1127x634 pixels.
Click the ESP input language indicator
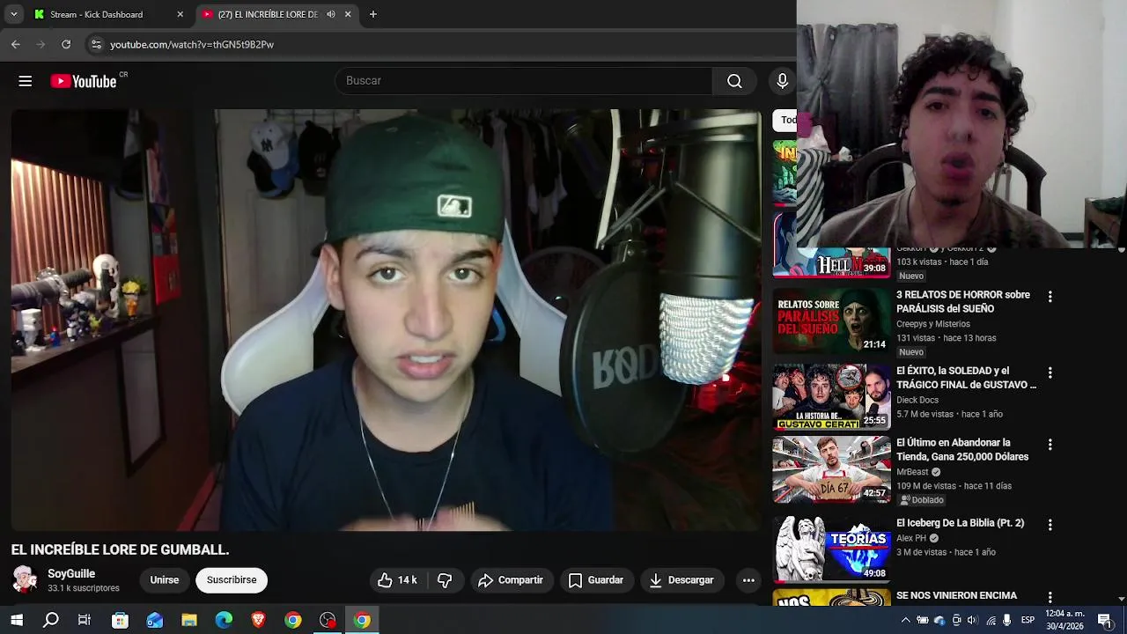tap(1028, 620)
